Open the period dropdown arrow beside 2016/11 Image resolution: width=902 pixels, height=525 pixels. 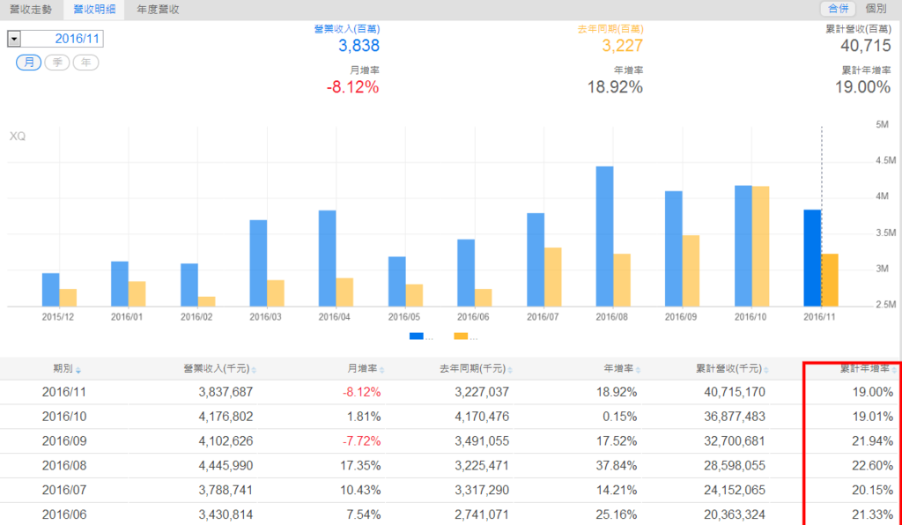click(x=14, y=39)
